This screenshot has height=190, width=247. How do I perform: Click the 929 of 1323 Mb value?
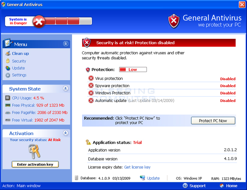pos(50,105)
